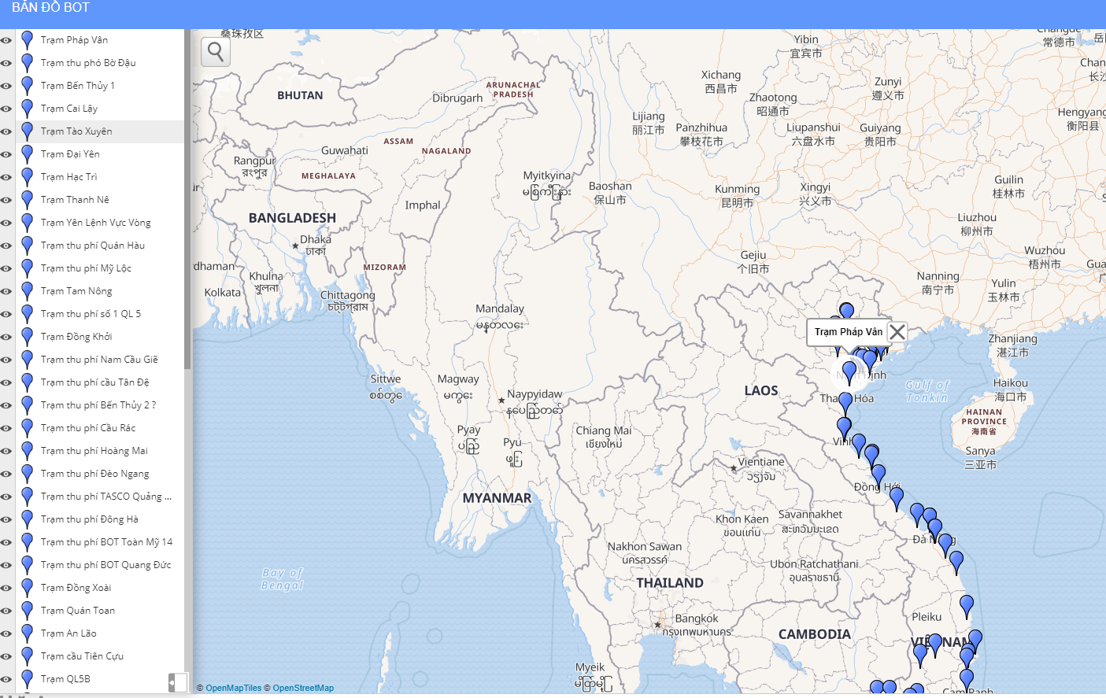Screen dimensions: 1106x698
Task: Close the Trạm Pháp Vân popup
Action: pyautogui.click(x=897, y=332)
